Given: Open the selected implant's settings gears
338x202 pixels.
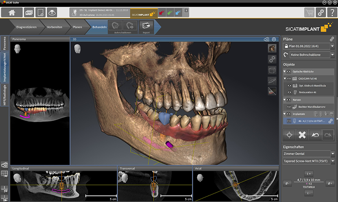Looking at the screenshot, I should click(x=330, y=121).
